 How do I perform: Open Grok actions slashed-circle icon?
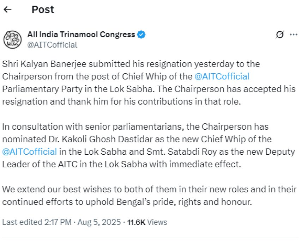(x=280, y=35)
